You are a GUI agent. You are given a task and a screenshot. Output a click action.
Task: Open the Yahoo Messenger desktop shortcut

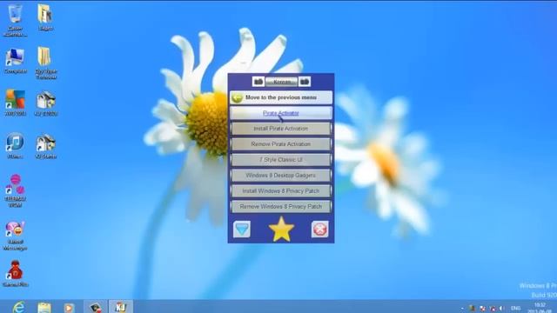[x=15, y=236]
